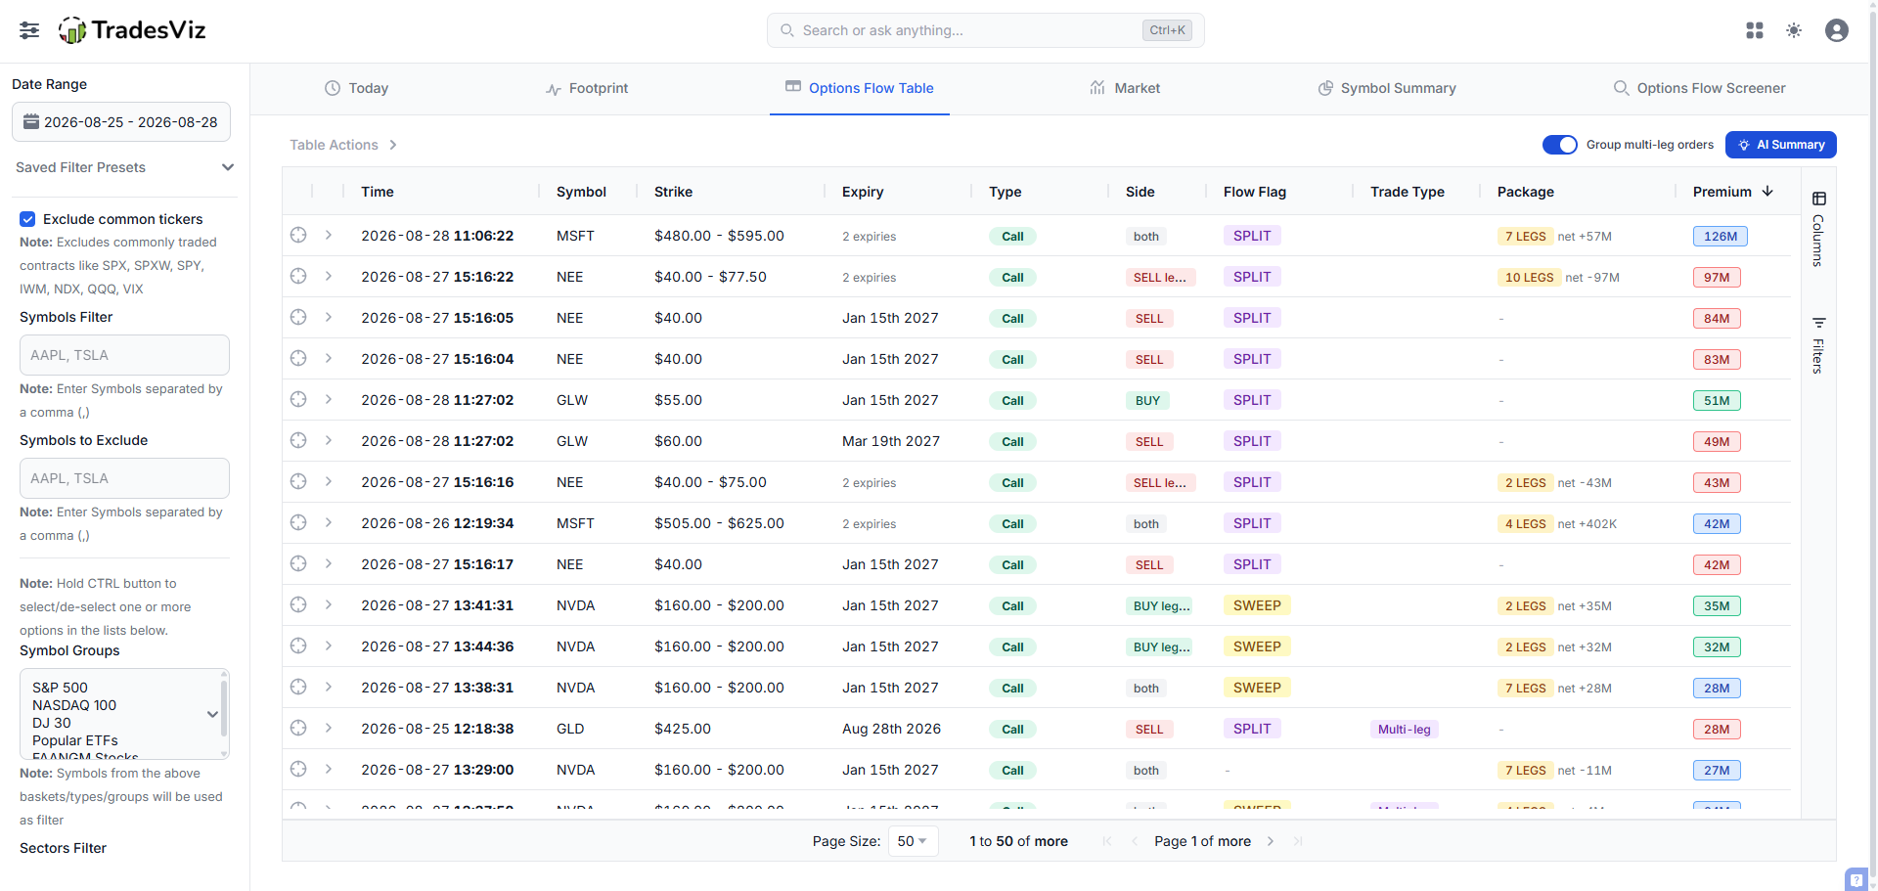Click the target icon on the NVDA 13:44:36 row
This screenshot has width=1878, height=891.
(298, 646)
